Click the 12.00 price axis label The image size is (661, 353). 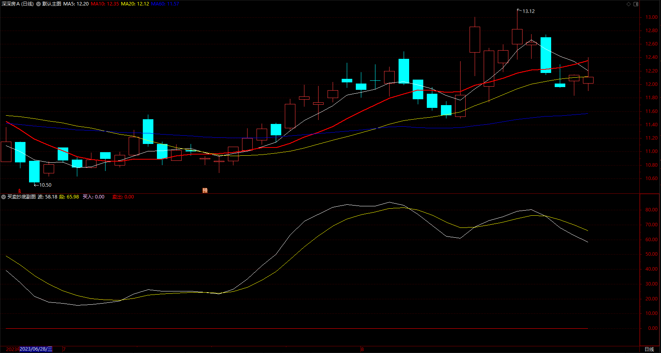652,84
